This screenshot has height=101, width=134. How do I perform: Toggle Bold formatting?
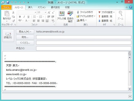(x=20, y=17)
